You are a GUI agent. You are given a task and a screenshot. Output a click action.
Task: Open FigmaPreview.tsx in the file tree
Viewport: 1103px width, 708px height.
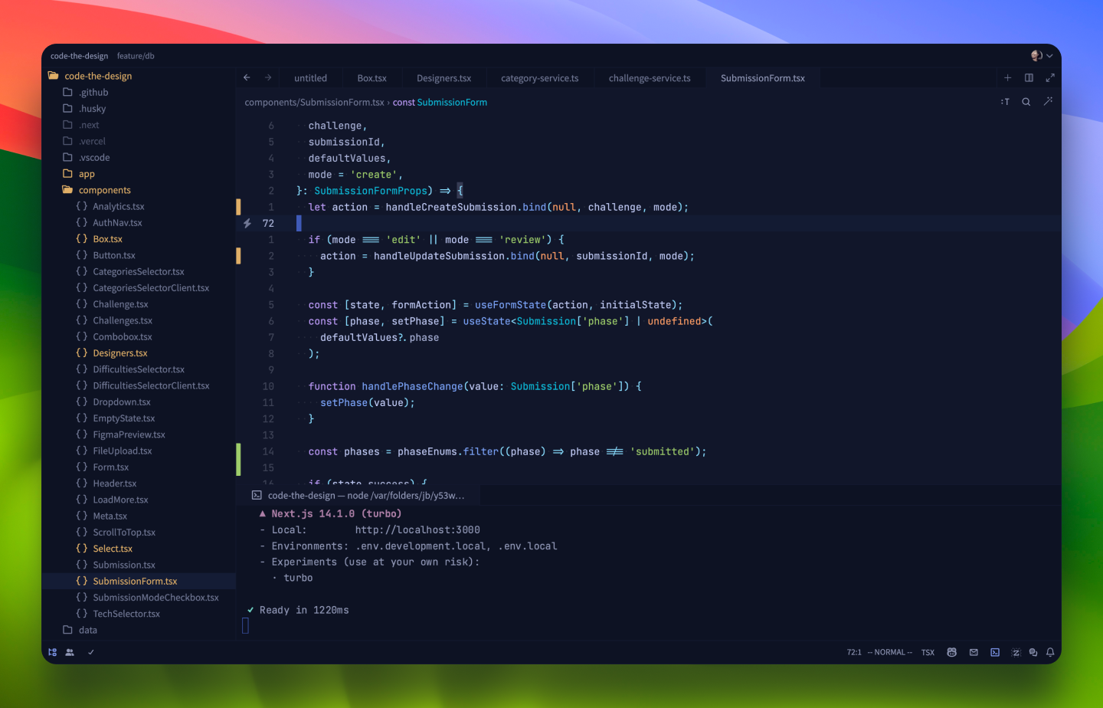coord(139,434)
